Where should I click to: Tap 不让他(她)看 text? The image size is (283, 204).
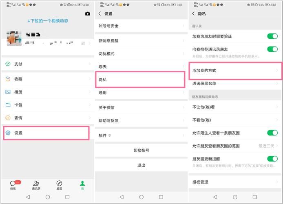(203, 107)
